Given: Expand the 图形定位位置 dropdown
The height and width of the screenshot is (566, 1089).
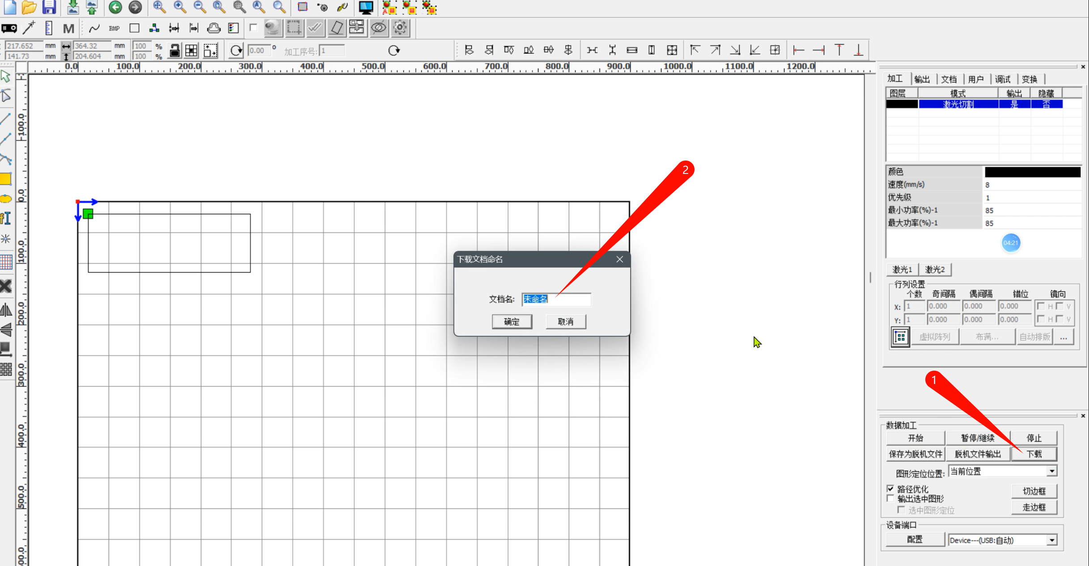Looking at the screenshot, I should coord(1052,471).
